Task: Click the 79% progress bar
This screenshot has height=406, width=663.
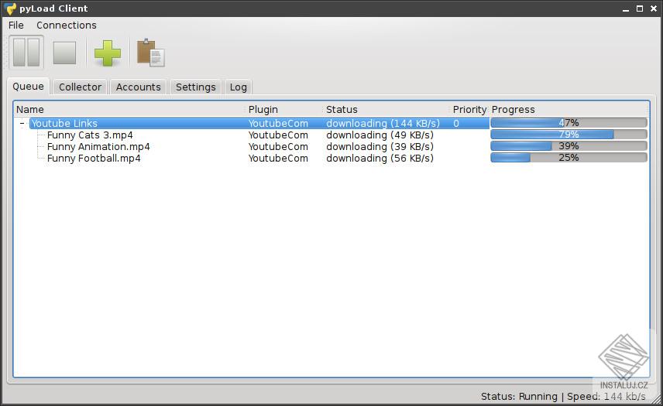Action: 569,135
